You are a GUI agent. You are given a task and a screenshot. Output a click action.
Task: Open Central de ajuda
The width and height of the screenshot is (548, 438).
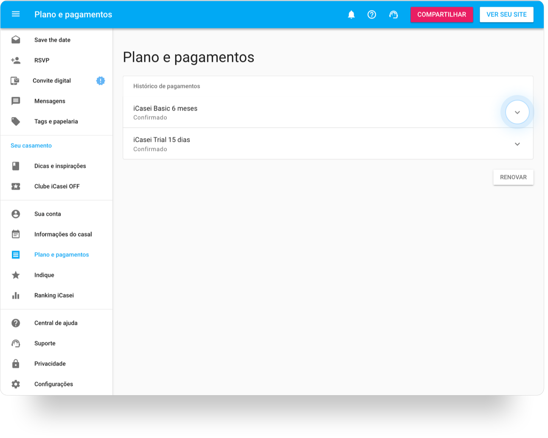(56, 323)
